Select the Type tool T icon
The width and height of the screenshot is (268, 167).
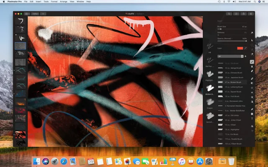252,119
